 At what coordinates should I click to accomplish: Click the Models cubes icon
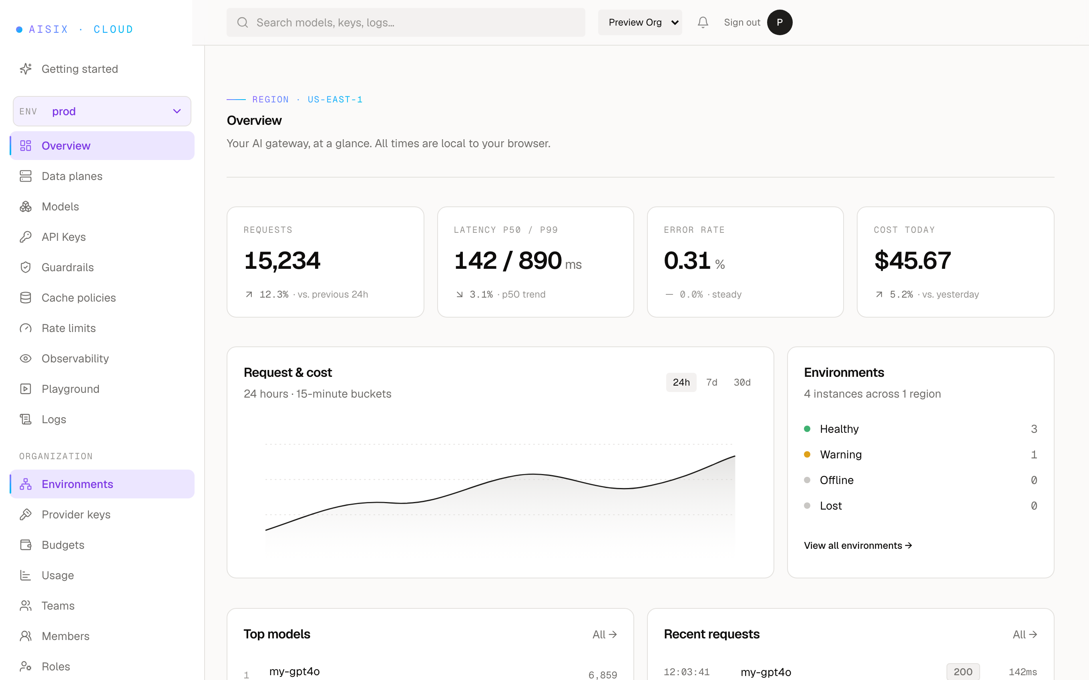click(26, 206)
